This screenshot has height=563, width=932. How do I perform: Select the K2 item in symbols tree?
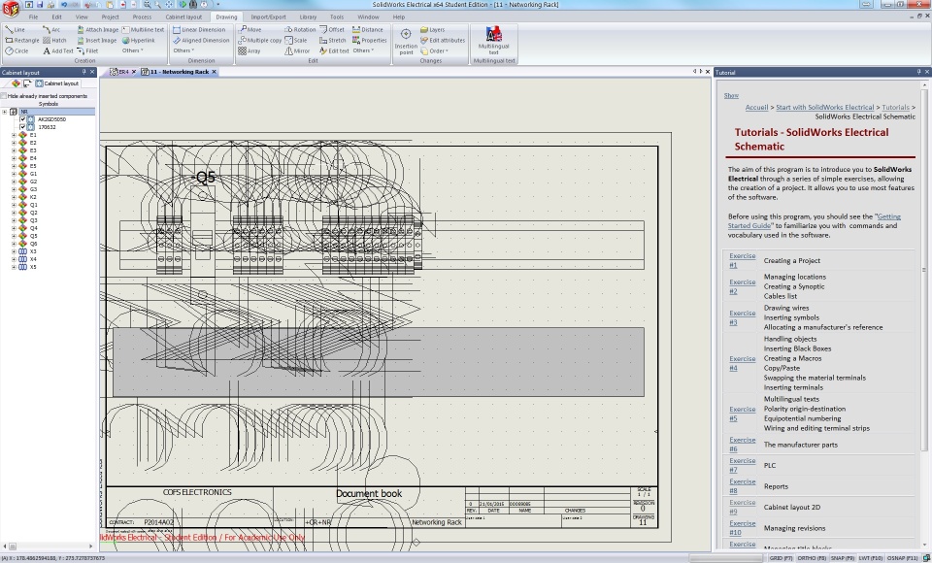33,197
